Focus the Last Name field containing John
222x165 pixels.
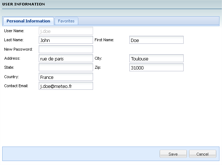pyautogui.click(x=66, y=40)
